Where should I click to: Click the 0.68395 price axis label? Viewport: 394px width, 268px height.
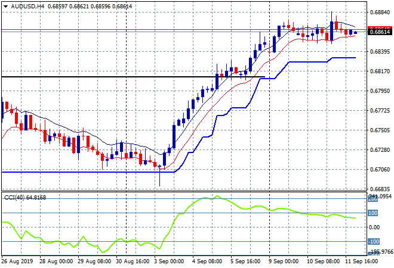380,52
